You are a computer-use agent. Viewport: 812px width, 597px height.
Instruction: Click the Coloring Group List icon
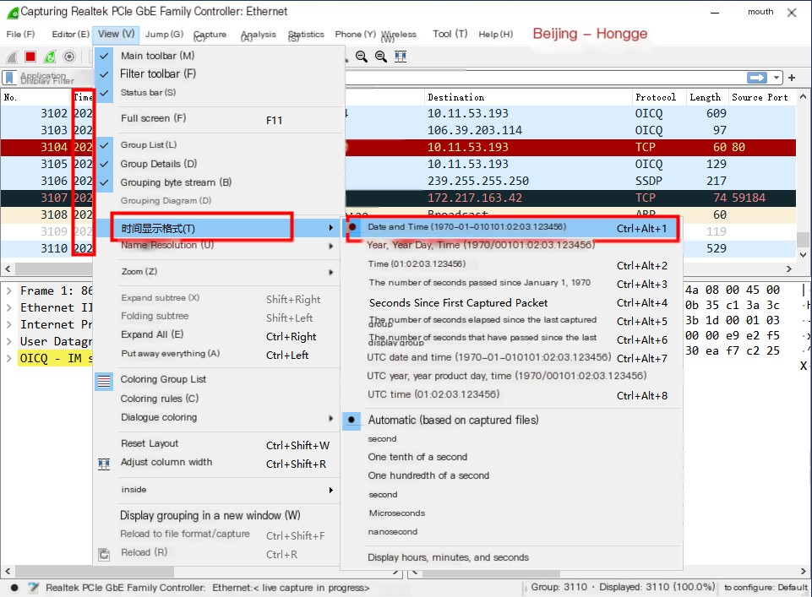(104, 382)
